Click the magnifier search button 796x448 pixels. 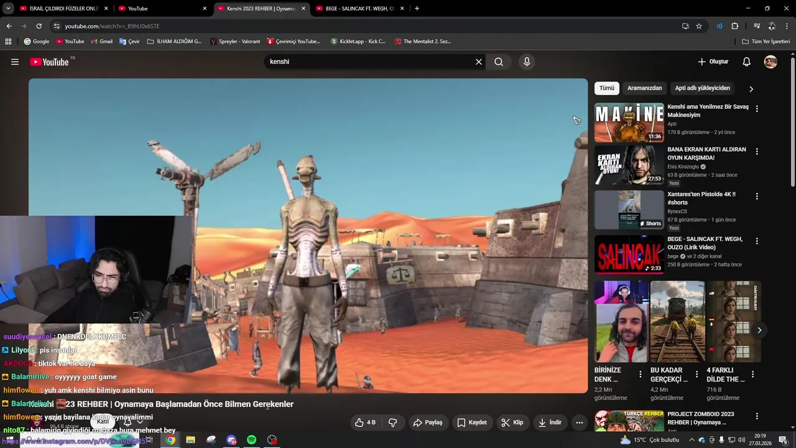(499, 62)
